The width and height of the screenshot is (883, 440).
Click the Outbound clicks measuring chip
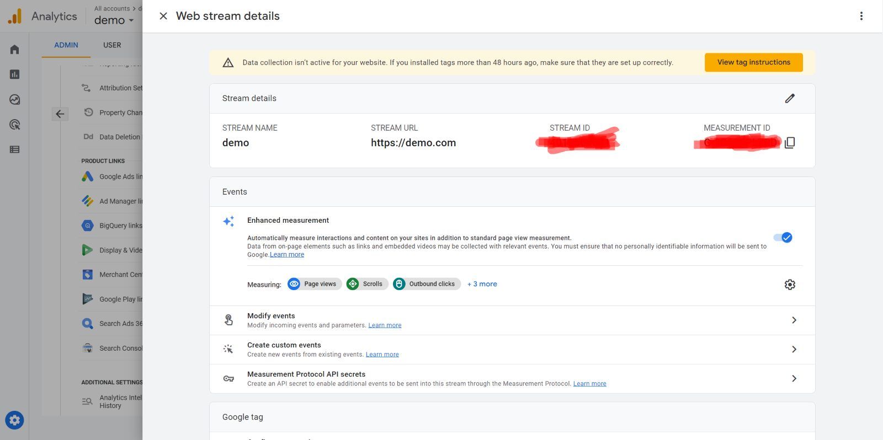tap(427, 284)
